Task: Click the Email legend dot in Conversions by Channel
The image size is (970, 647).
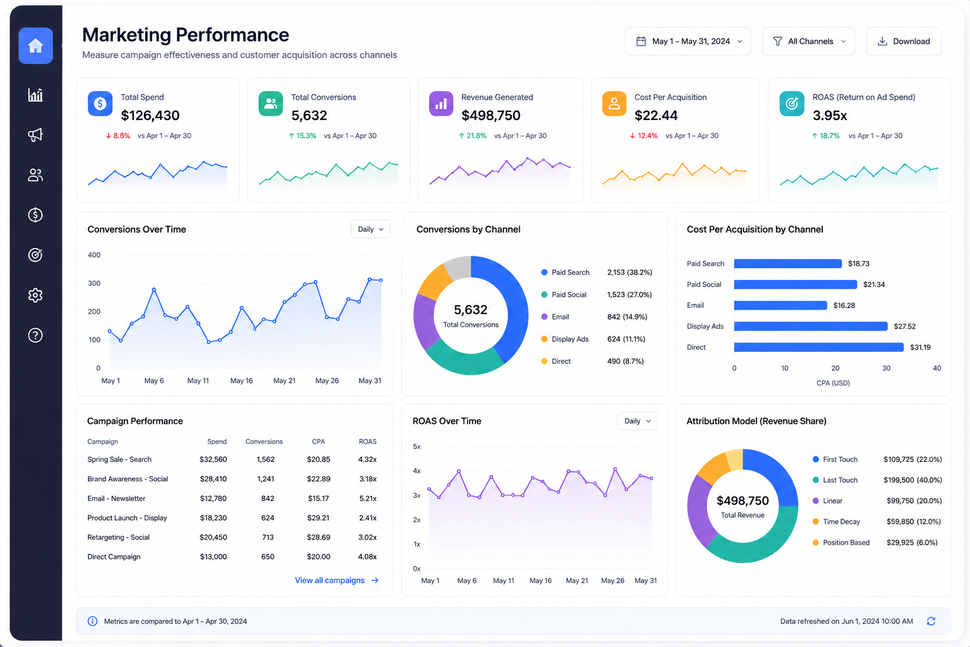Action: click(544, 317)
